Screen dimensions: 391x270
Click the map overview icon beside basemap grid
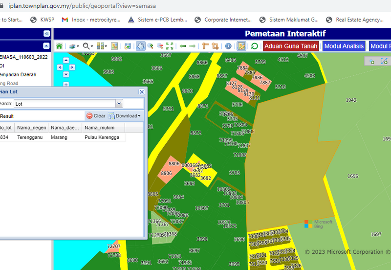(x=114, y=46)
